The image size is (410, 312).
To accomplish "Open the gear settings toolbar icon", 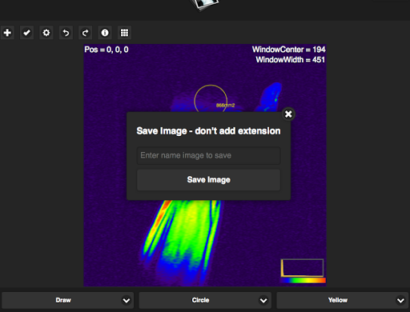I will pos(46,33).
